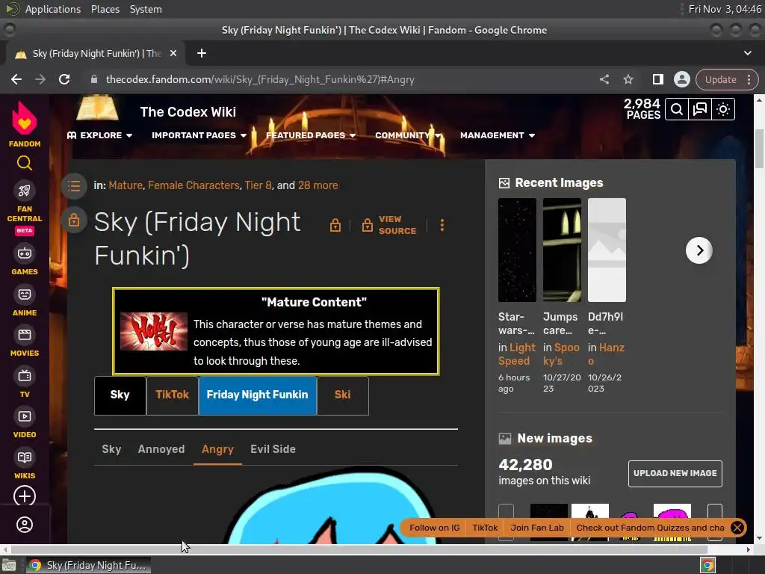Select the TikTok character tab
Image resolution: width=765 pixels, height=574 pixels.
[173, 395]
